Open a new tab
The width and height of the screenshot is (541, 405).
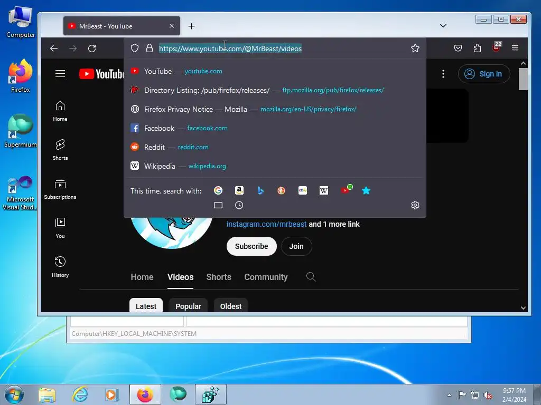191,26
